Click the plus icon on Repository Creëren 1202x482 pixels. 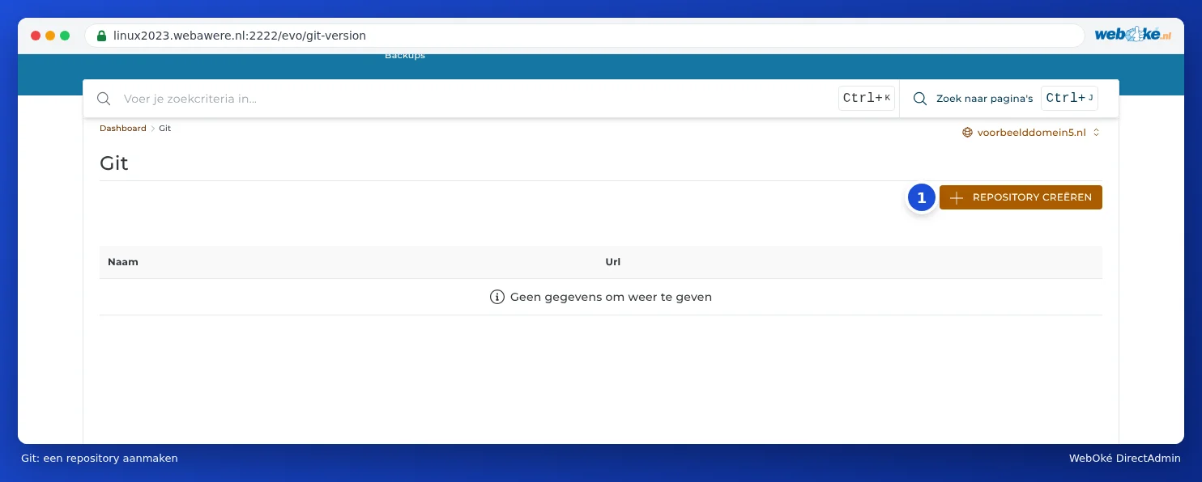(x=957, y=198)
